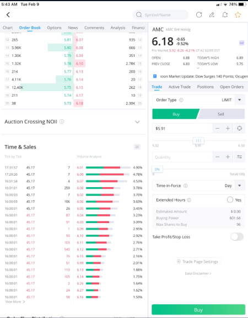Increase quantity with plus button
The height and width of the screenshot is (318, 248).
(228, 157)
